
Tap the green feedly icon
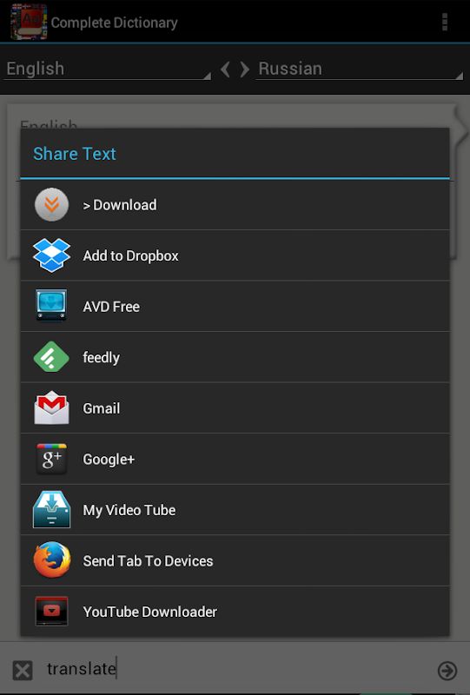point(51,357)
